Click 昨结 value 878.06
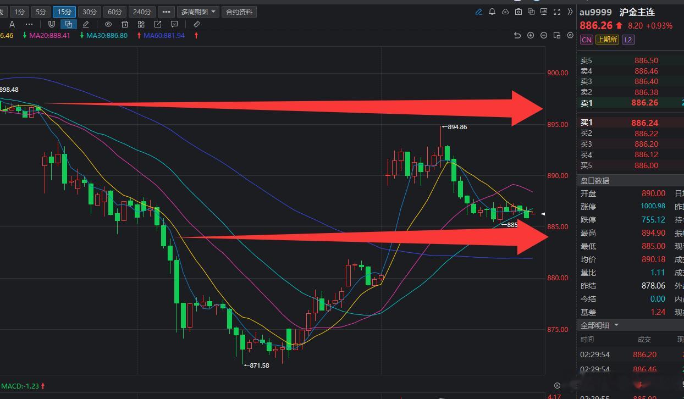 pos(653,286)
